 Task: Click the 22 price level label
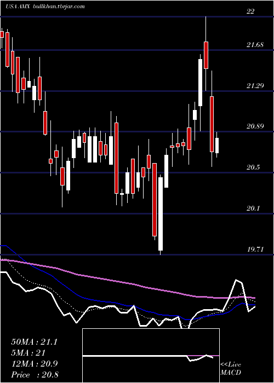(250, 11)
